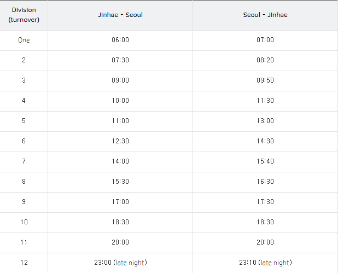Viewport: 338px width, 273px height.
Task: Click the Jinhae - Seoul column header
Action: 120,15
